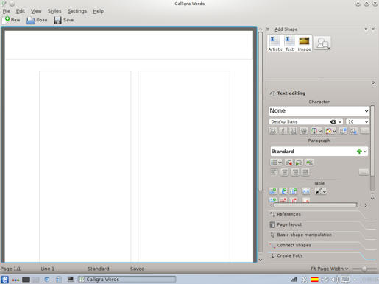Click the Spanish flag keyboard layout
This screenshot has height=284, width=379.
[x=314, y=279]
